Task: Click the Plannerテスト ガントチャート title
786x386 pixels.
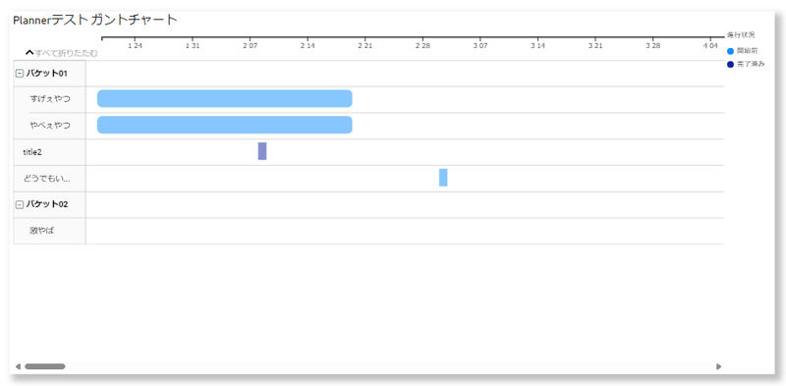Action: (95, 20)
